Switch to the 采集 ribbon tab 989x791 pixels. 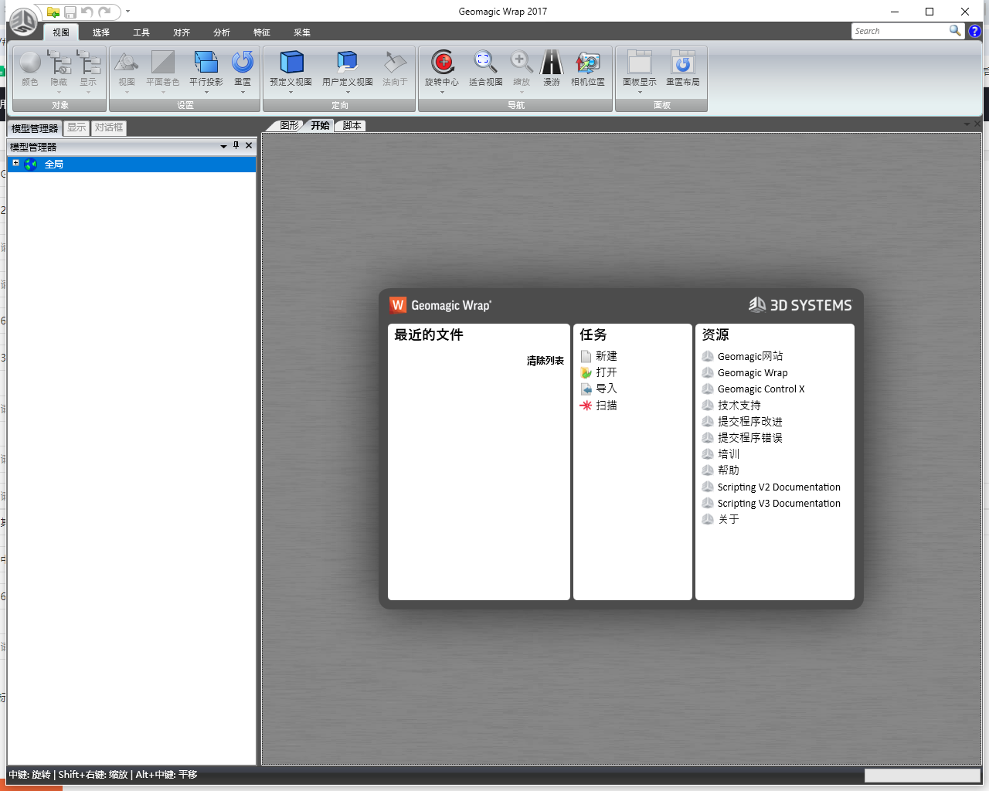point(302,32)
